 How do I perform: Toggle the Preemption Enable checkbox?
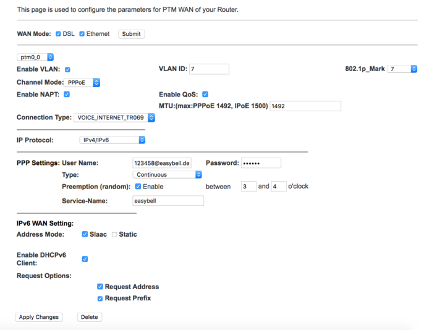(138, 187)
